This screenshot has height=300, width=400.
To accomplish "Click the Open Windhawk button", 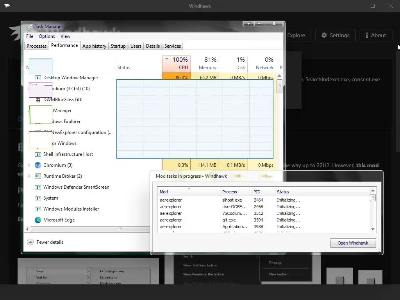I will 353,243.
